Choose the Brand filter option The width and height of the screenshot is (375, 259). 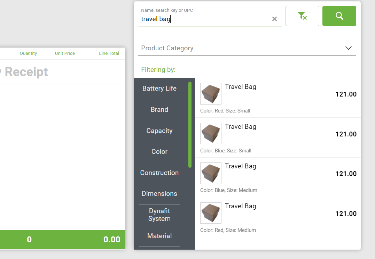coord(159,110)
